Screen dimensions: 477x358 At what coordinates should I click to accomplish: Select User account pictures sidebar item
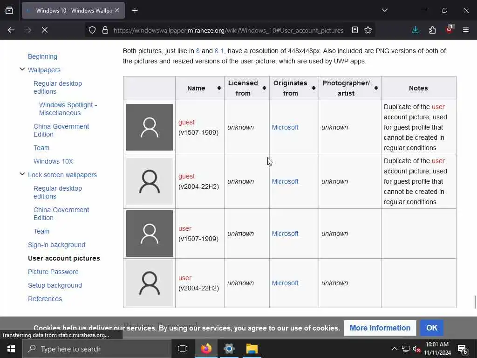[x=64, y=258]
